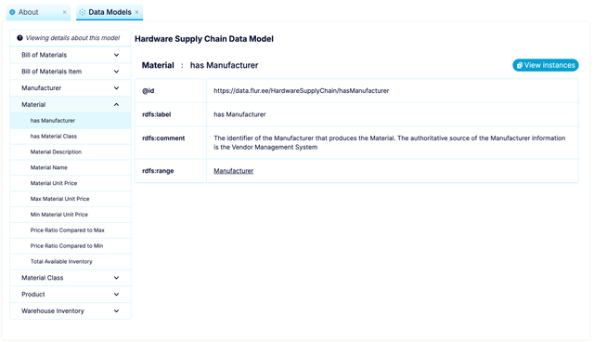This screenshot has height=342, width=594.
Task: Select the Product model entry
Action: [71, 295]
